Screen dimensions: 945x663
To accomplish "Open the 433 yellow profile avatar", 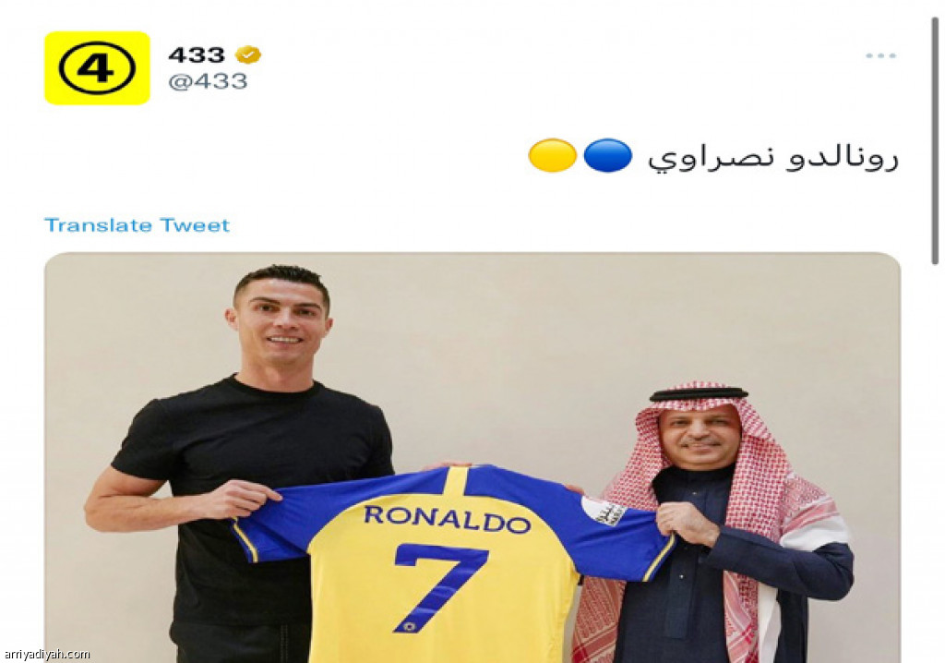I will (97, 68).
